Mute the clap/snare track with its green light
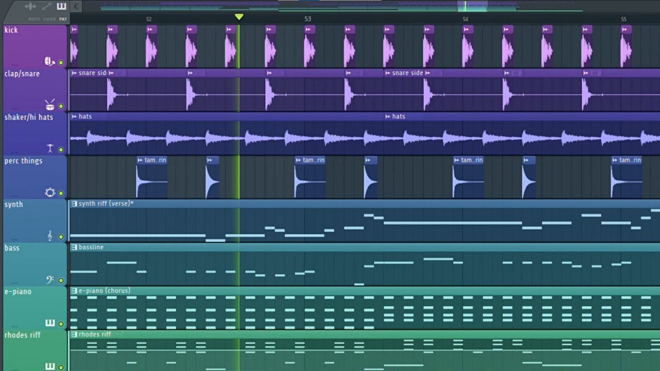660x371 pixels. pos(61,106)
